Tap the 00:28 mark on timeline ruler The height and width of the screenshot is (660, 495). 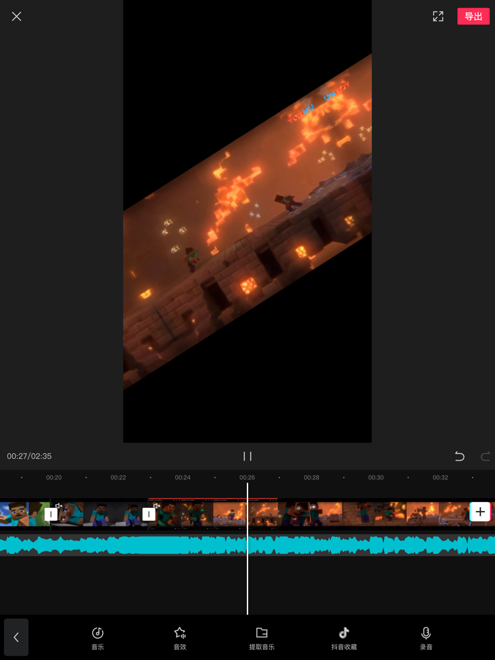311,478
